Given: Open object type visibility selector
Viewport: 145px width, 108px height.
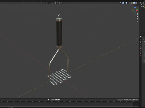Looking at the screenshot, I should [121, 3].
